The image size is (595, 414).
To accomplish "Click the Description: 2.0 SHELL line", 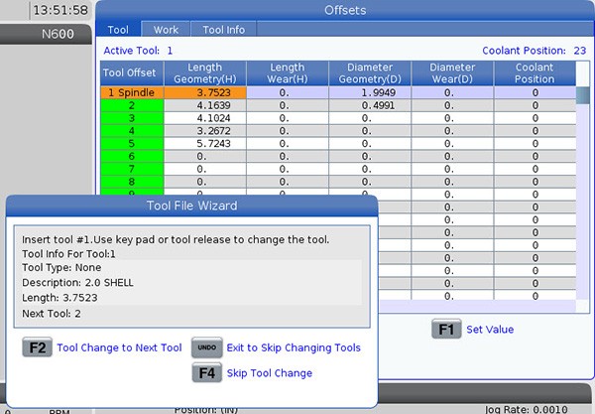I will [77, 283].
